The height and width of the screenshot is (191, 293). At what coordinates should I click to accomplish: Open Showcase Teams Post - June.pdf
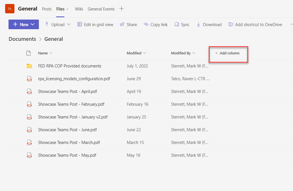tap(67, 130)
